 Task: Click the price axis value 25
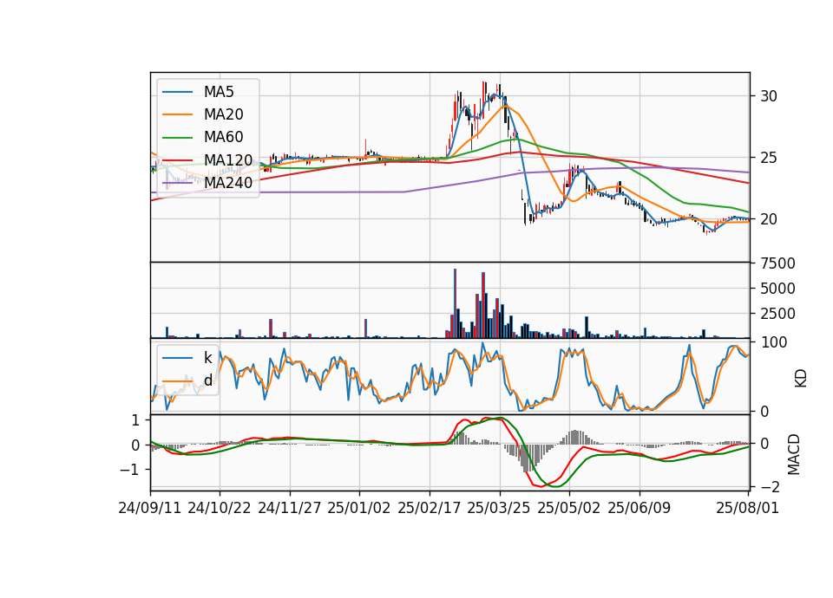click(769, 158)
